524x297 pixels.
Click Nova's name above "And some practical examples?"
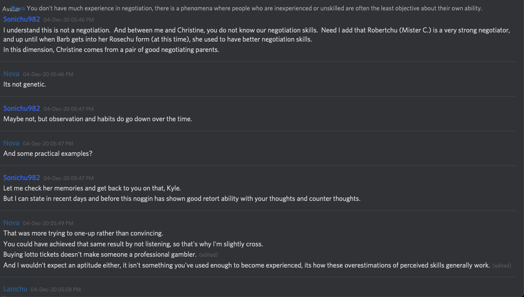[x=11, y=143]
